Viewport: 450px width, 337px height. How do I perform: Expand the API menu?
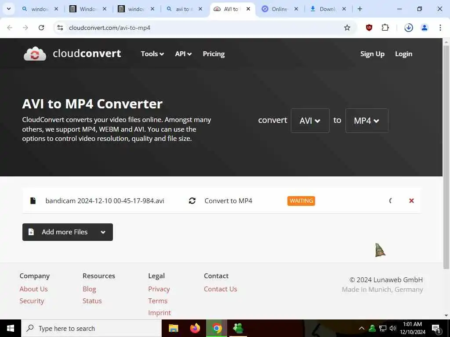183,54
